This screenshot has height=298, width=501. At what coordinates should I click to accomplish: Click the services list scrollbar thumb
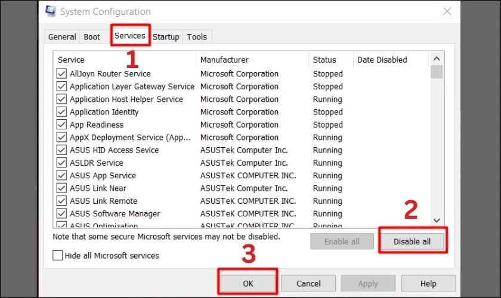coord(437,72)
